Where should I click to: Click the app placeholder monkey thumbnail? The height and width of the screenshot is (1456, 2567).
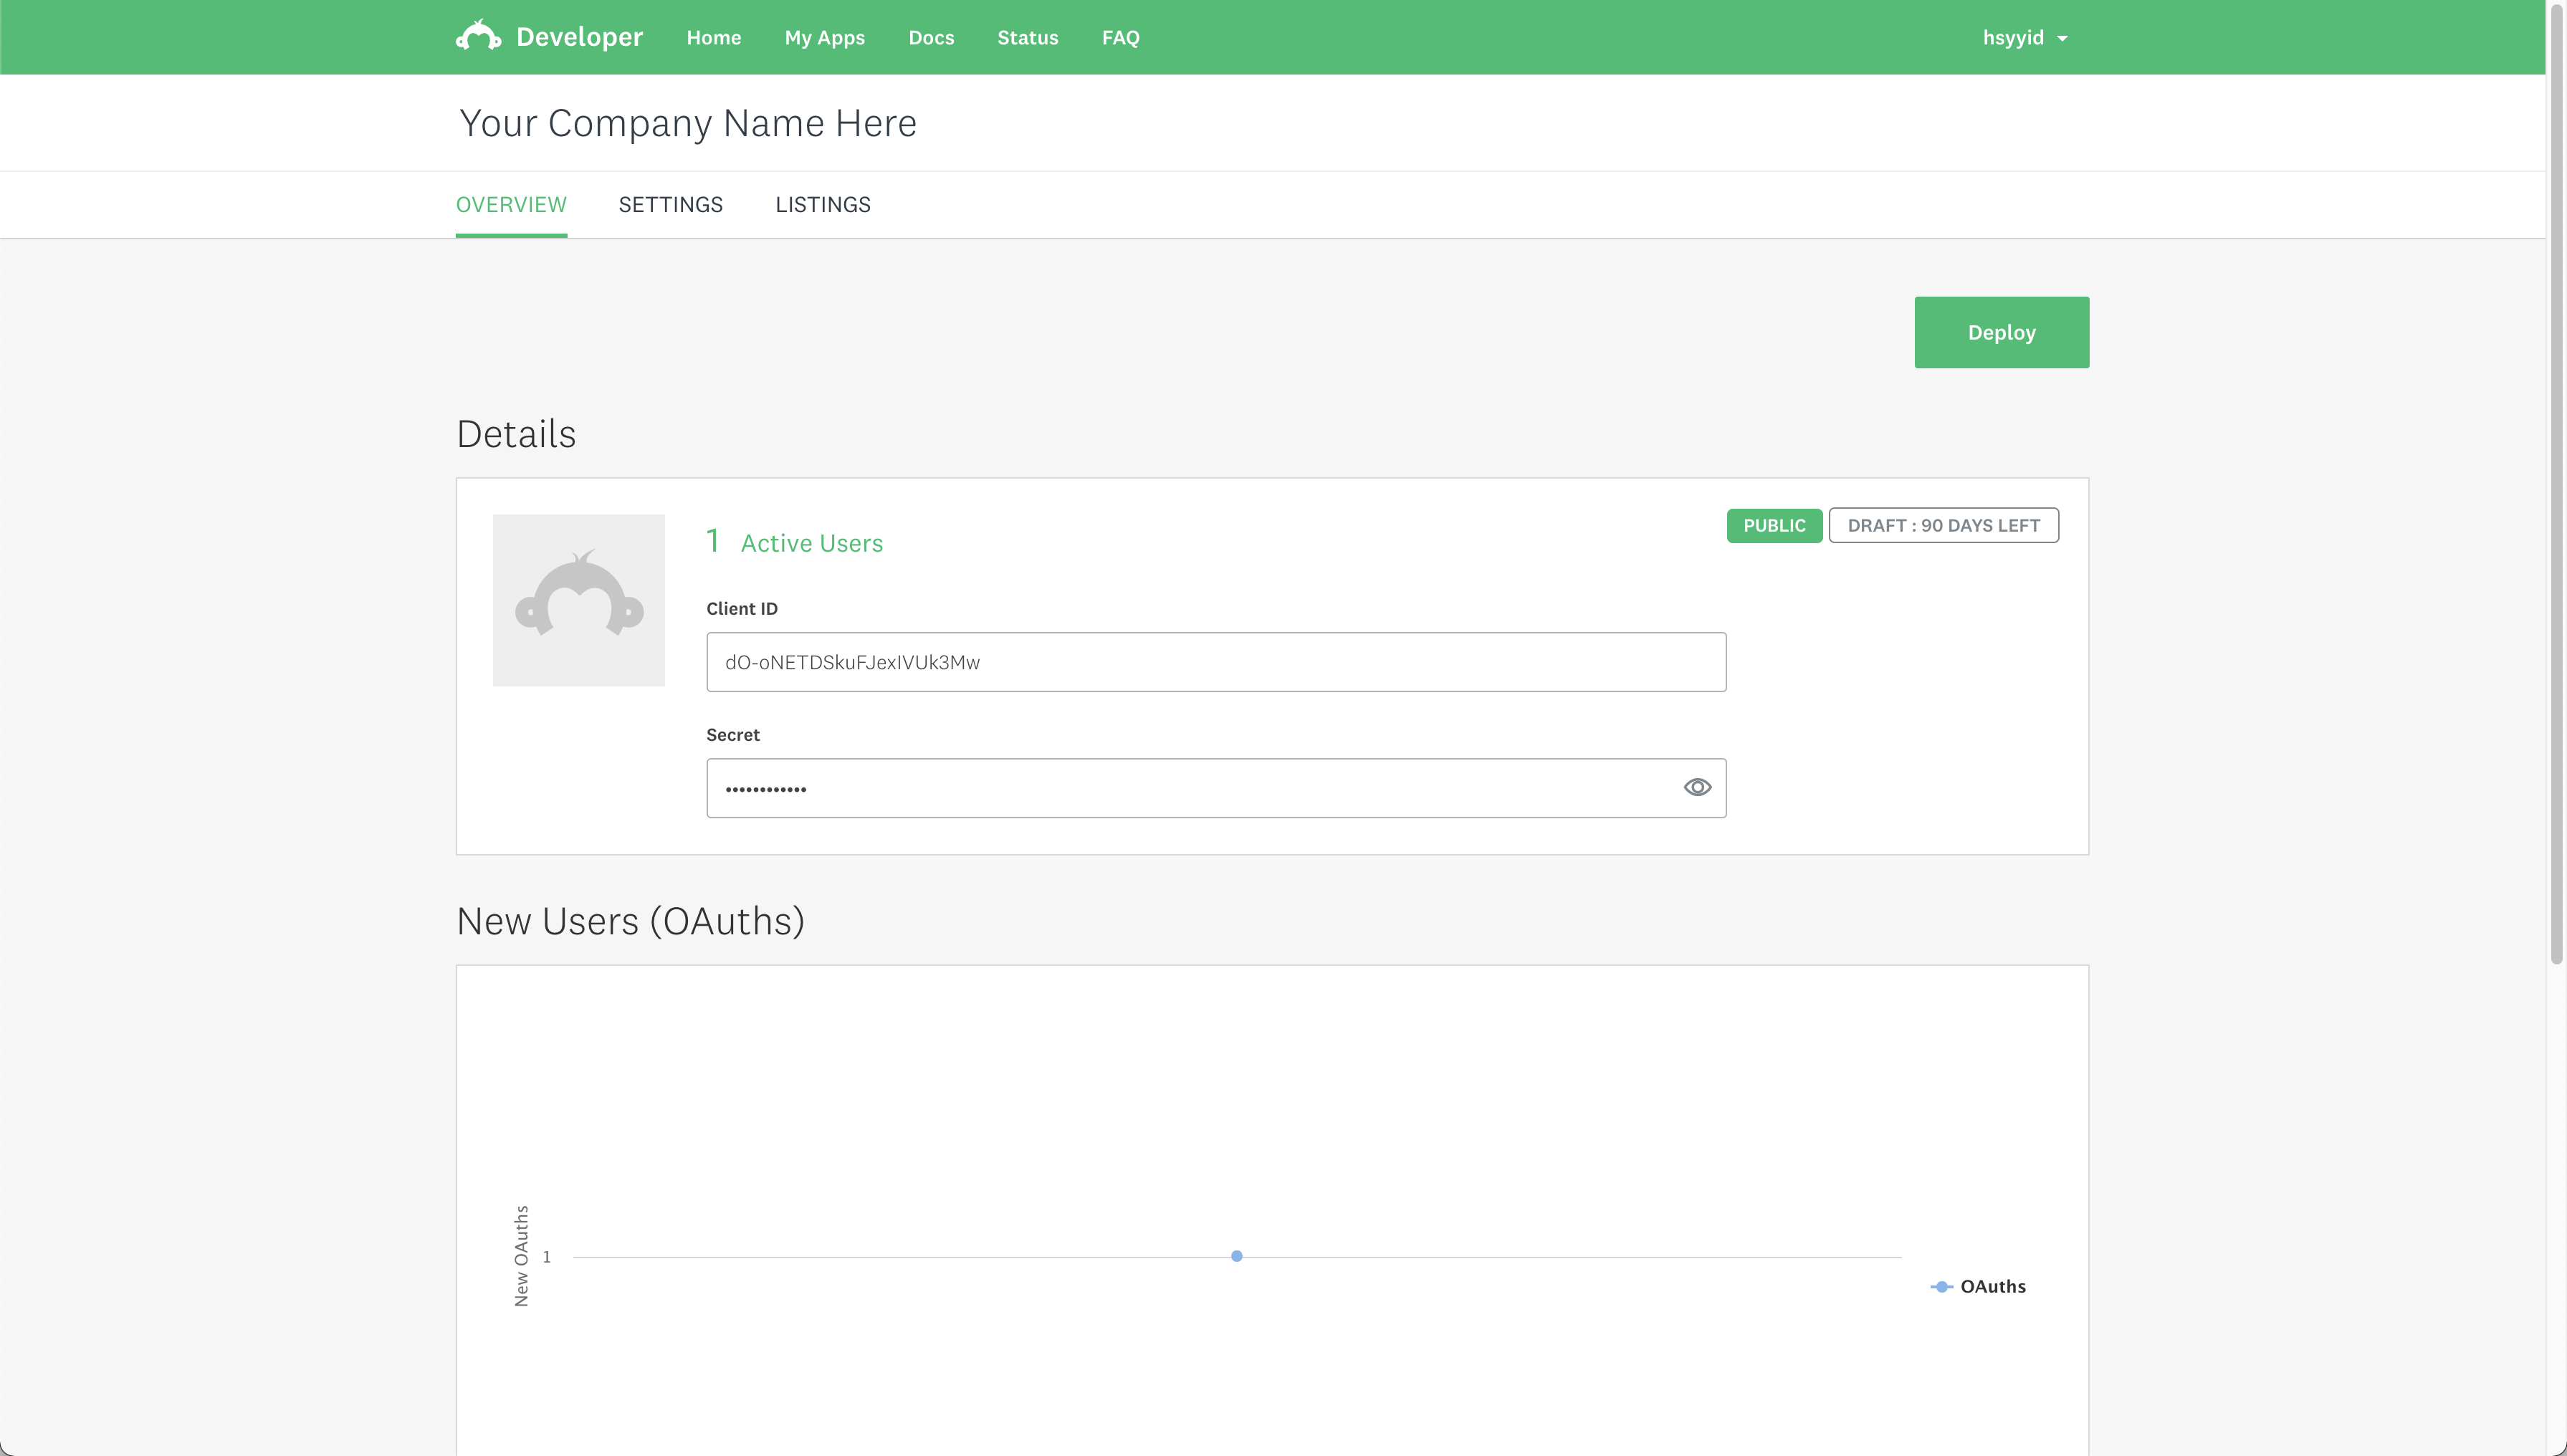578,600
